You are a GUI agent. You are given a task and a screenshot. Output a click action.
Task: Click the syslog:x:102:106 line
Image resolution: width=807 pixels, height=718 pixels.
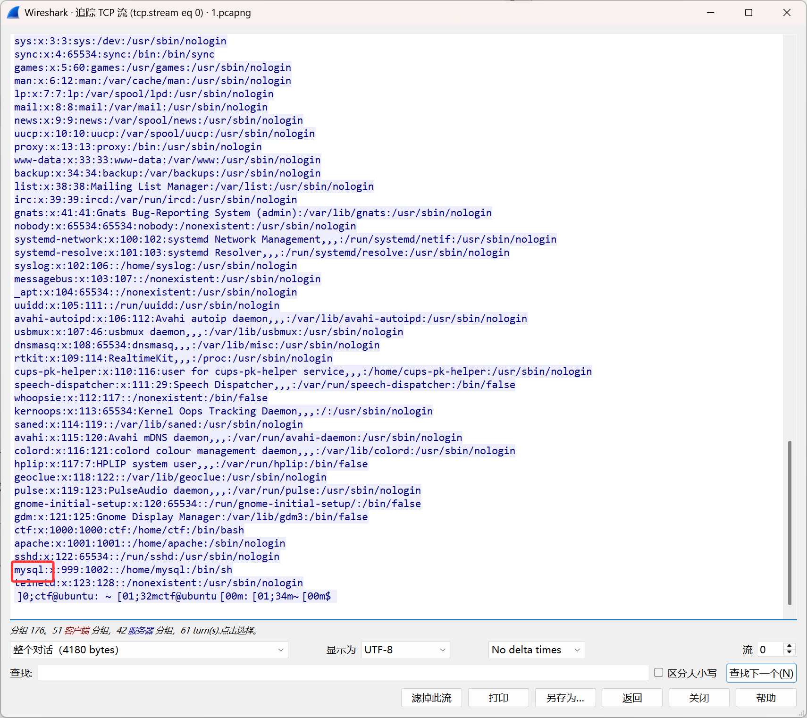(156, 266)
